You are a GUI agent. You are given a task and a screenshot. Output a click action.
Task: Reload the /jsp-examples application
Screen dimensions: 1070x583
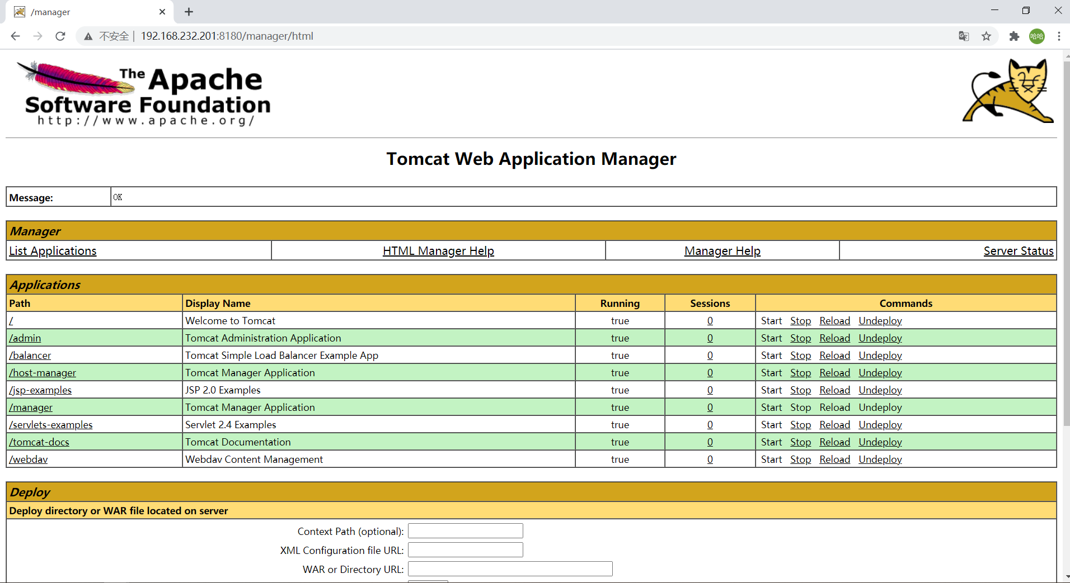834,390
